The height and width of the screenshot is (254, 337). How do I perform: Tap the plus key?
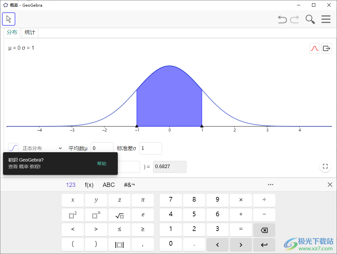click(241, 215)
